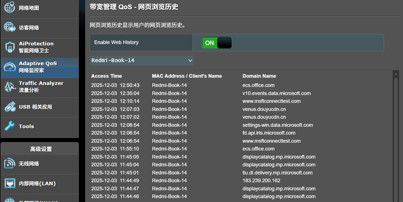Open the Guest Network icon
Screen dimensions: 403x202
coord(9,27)
